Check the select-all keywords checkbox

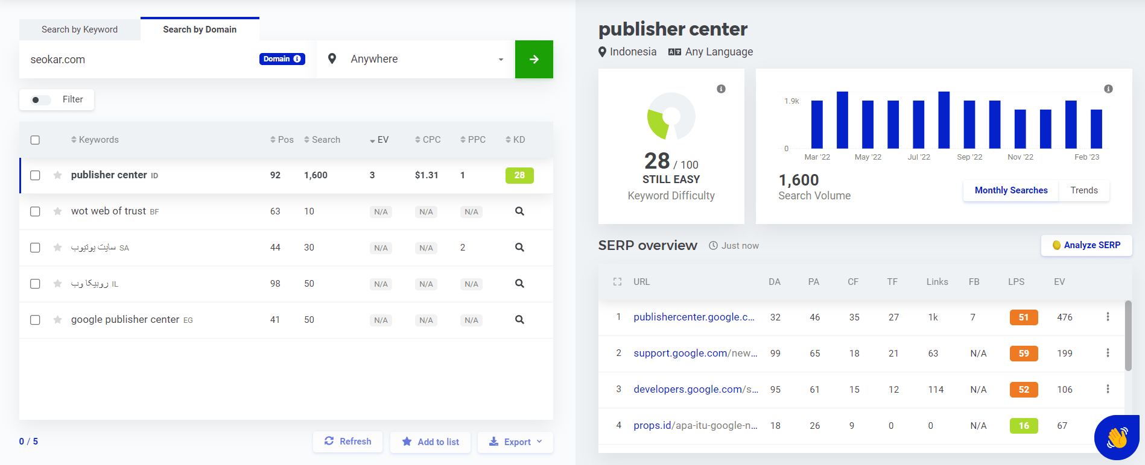[x=35, y=140]
